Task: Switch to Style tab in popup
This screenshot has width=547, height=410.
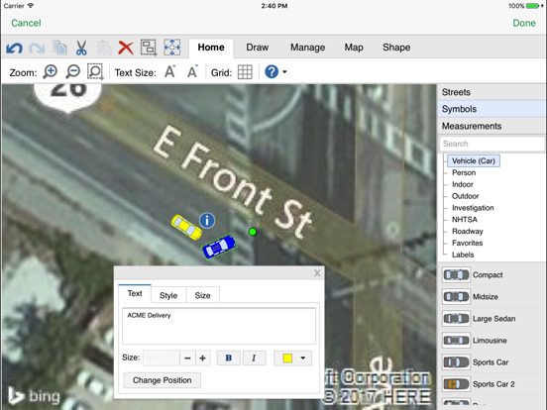Action: 168,295
